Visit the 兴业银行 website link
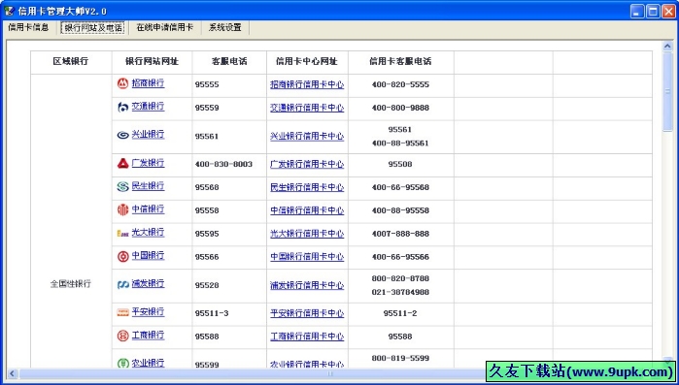 pos(148,135)
